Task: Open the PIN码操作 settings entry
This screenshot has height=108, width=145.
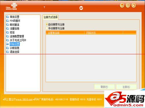Action: click(x=15, y=21)
